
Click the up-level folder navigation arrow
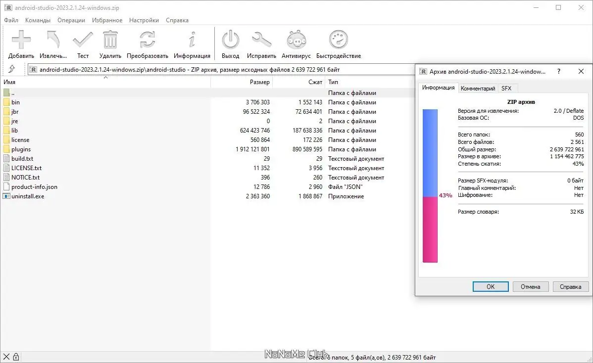[x=12, y=69]
